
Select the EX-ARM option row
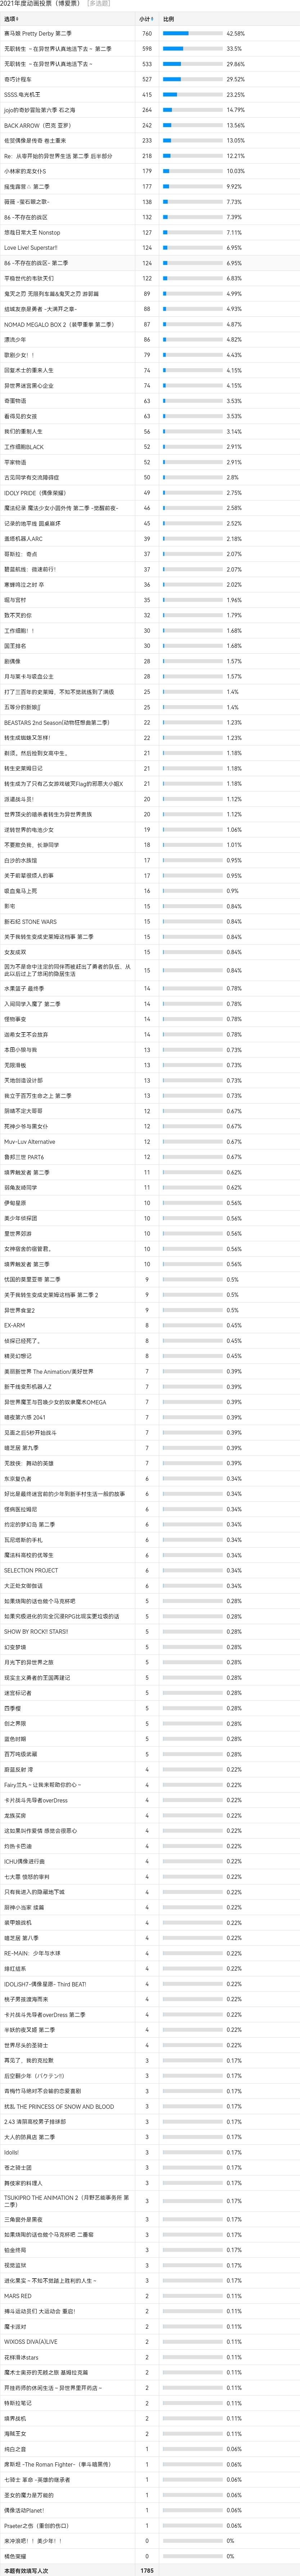[x=150, y=1325]
